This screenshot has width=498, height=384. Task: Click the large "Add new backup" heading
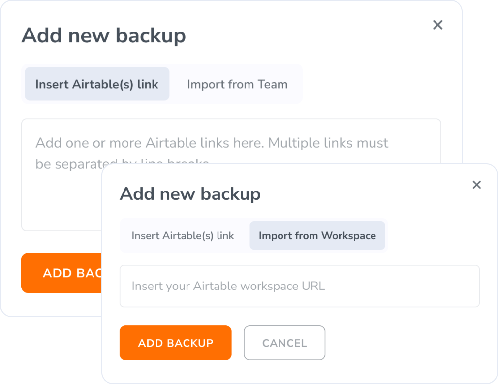pyautogui.click(x=103, y=36)
